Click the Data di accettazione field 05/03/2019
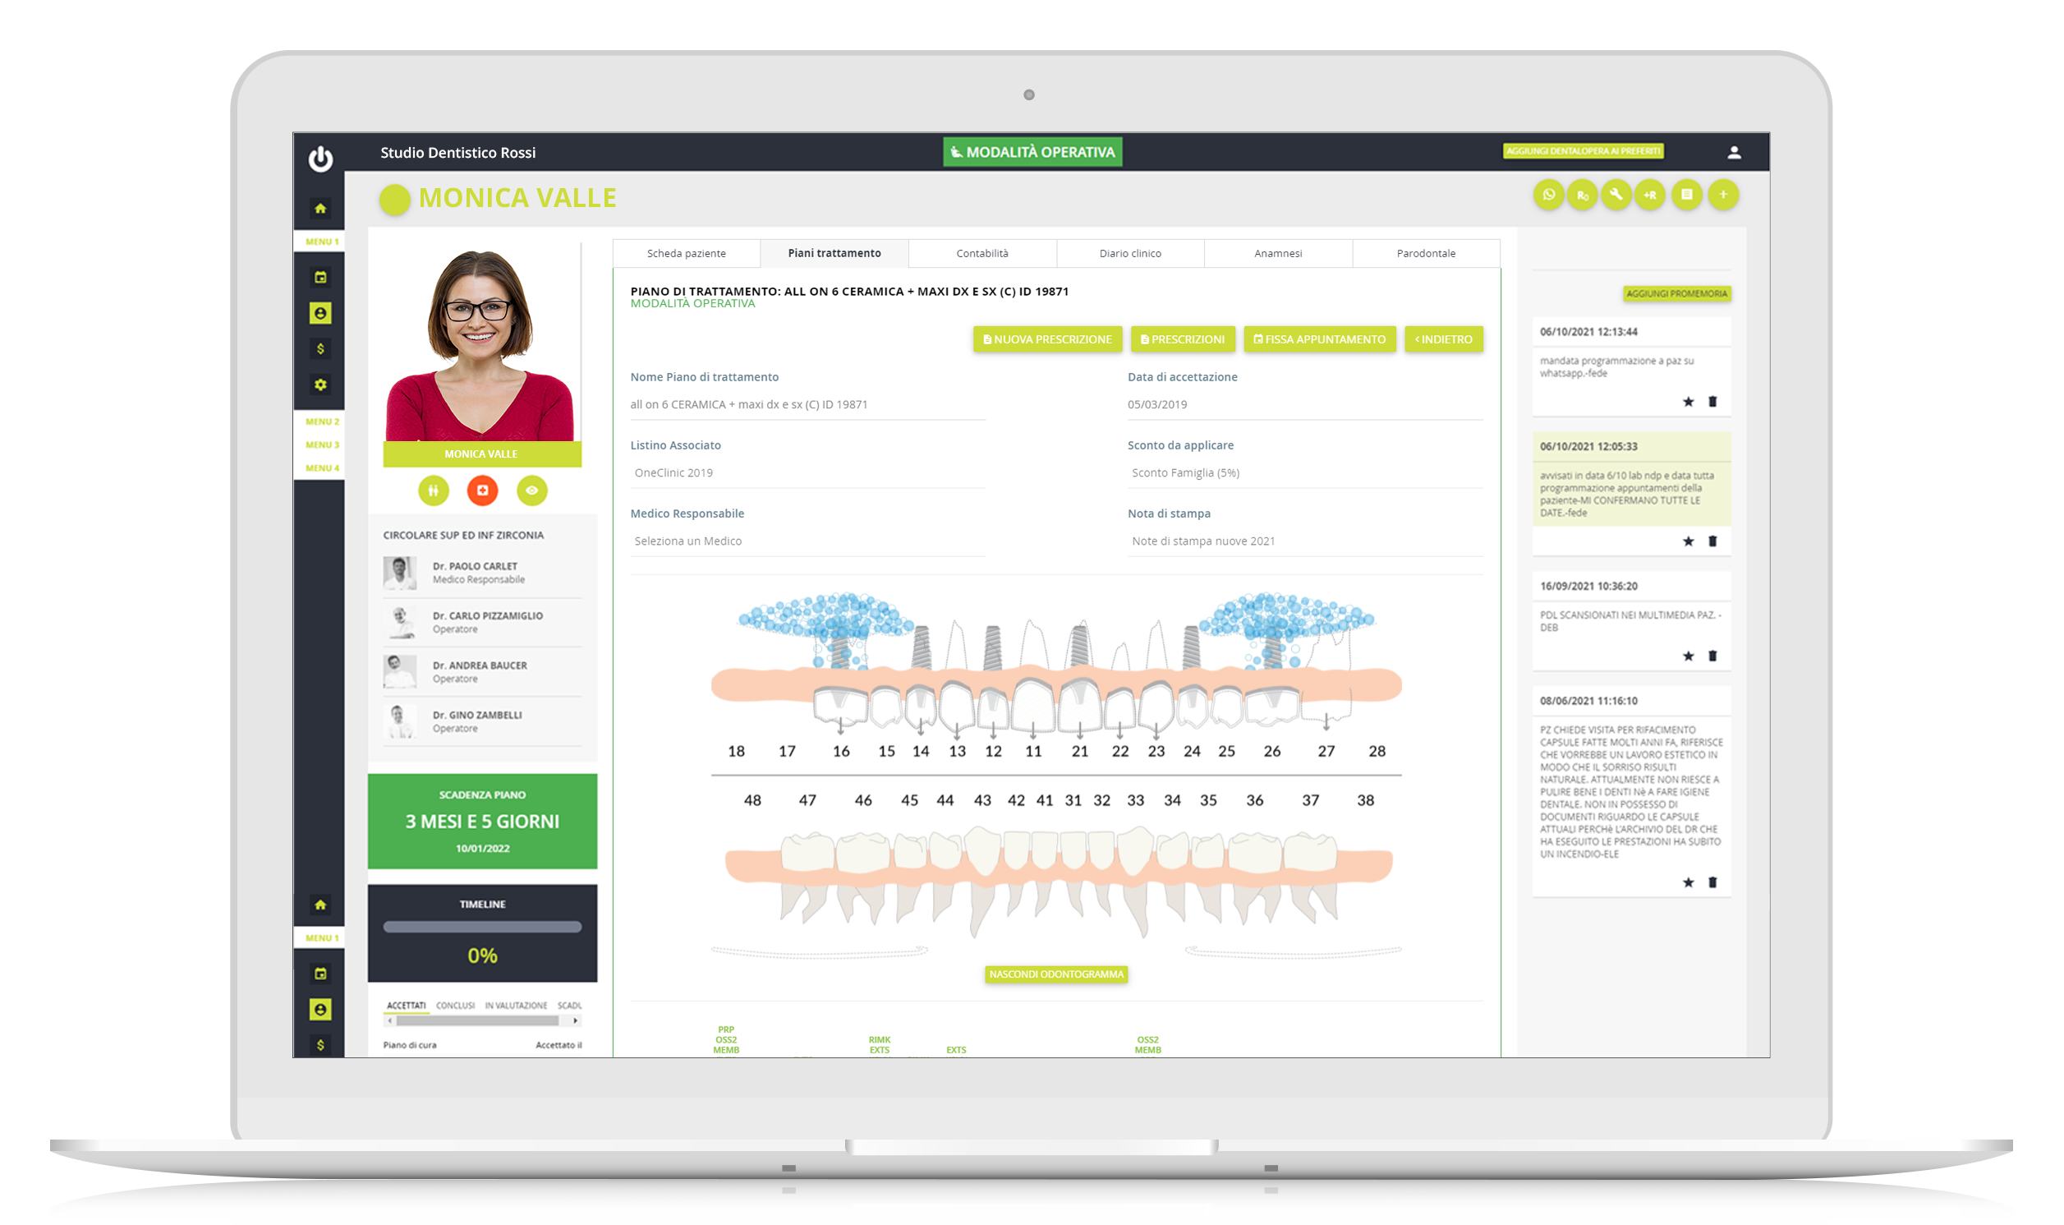The height and width of the screenshot is (1225, 2064). (1305, 404)
